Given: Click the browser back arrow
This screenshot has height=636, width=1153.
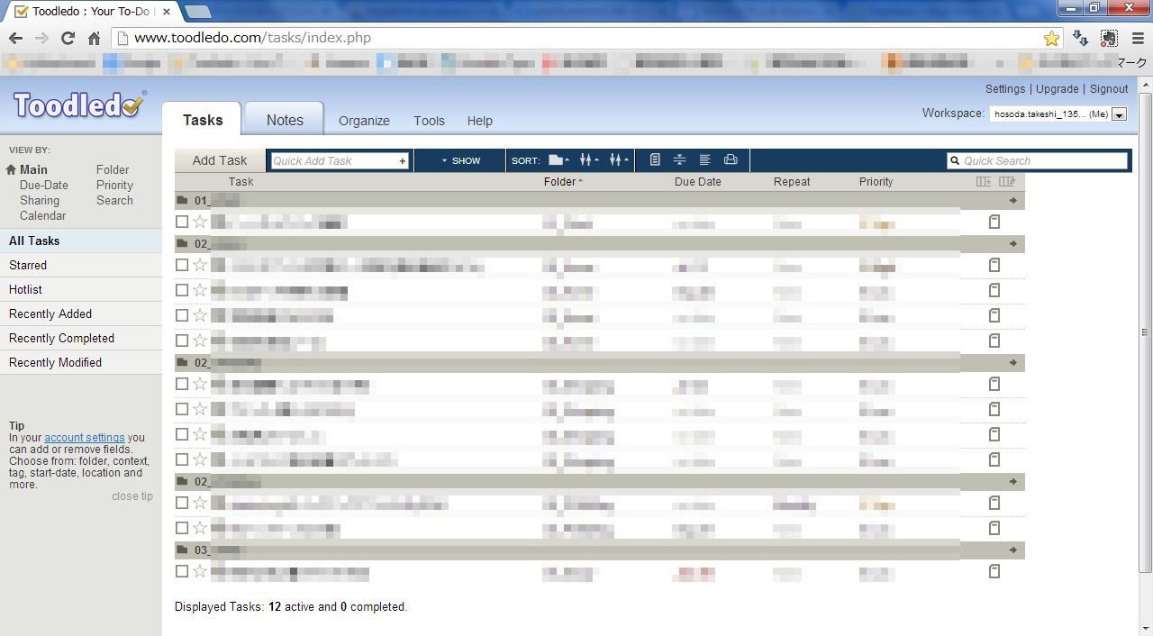Looking at the screenshot, I should pos(15,38).
